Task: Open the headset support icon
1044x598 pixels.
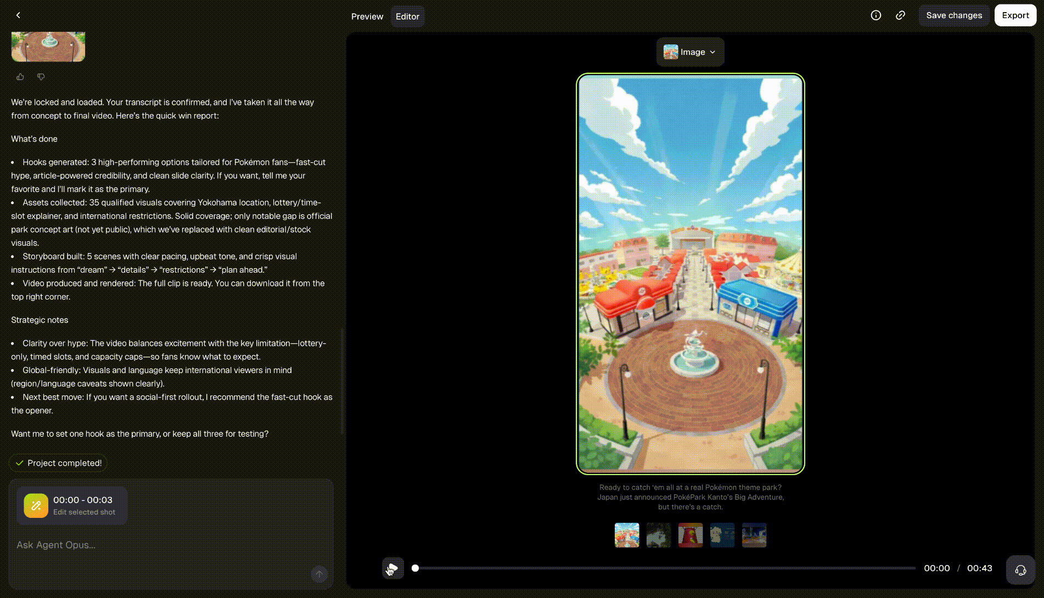Action: coord(1020,570)
